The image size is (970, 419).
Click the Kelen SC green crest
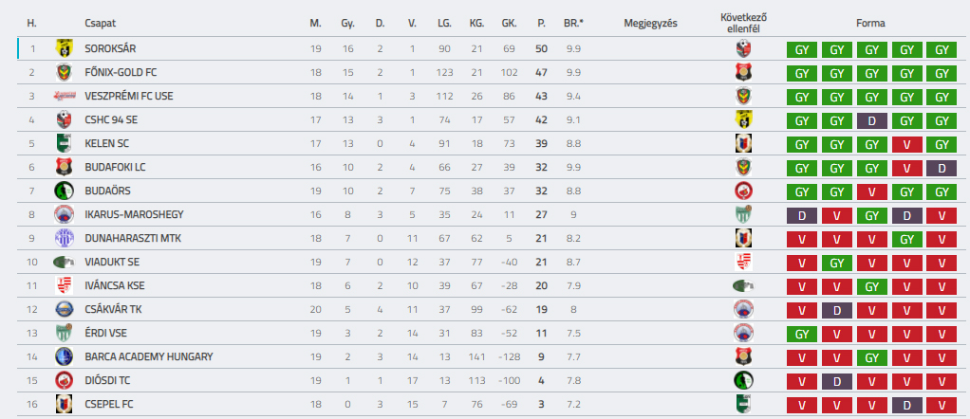coord(64,143)
